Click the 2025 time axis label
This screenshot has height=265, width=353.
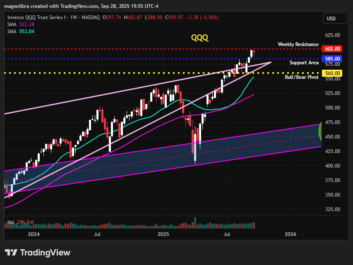tap(163, 234)
